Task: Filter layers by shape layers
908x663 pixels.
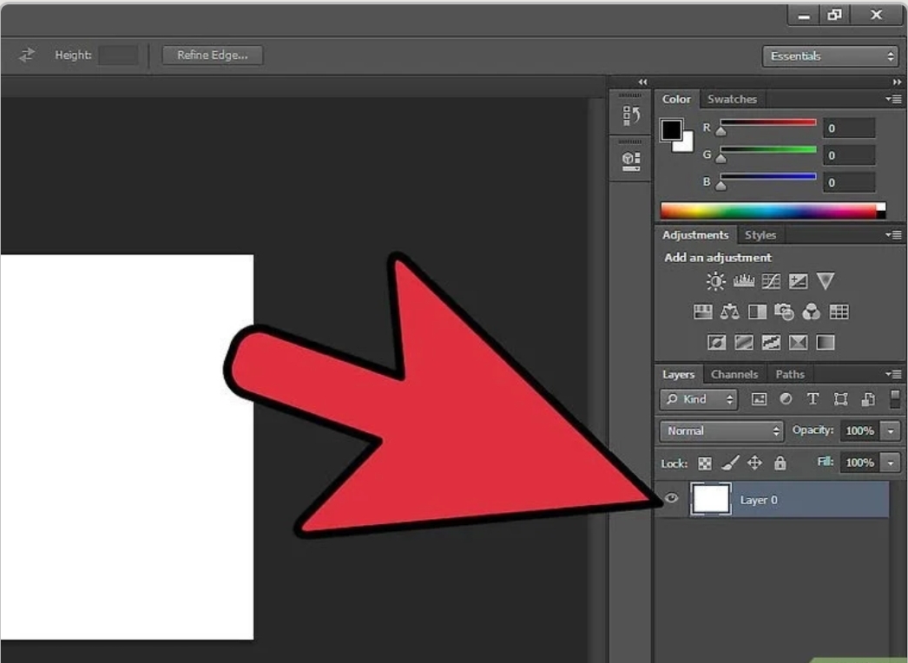Action: [840, 399]
